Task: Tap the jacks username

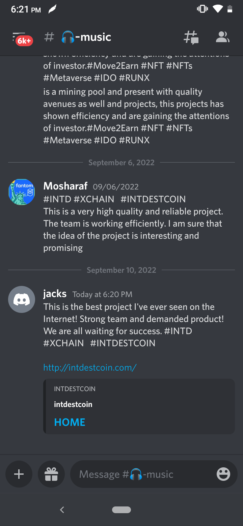Action: pos(55,294)
